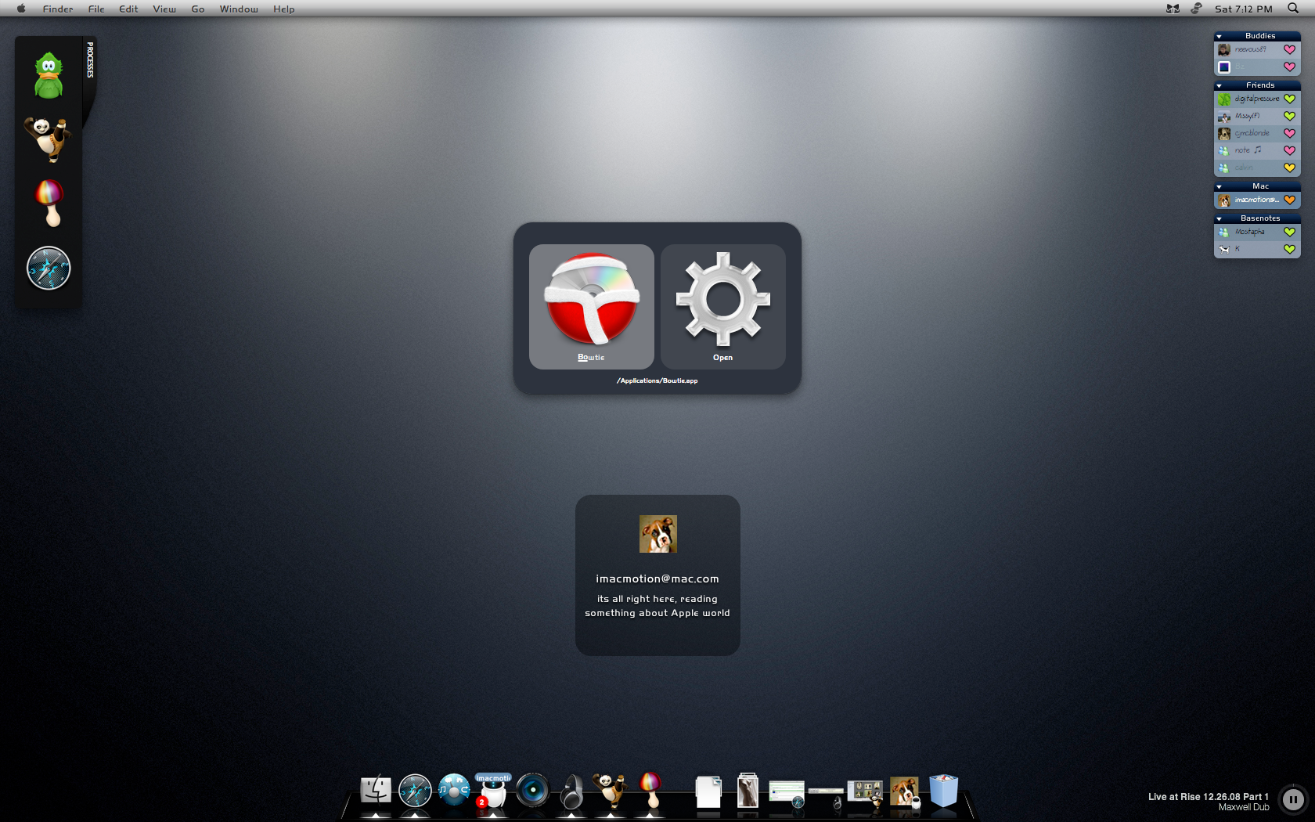
Task: Click the pink heart beside Bz
Action: [1289, 67]
